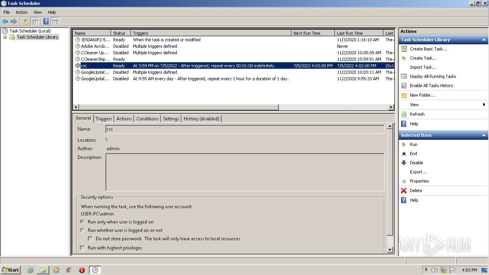This screenshot has height=275, width=489.
Task: Sort by the Triggers column header
Action: pyautogui.click(x=211, y=33)
